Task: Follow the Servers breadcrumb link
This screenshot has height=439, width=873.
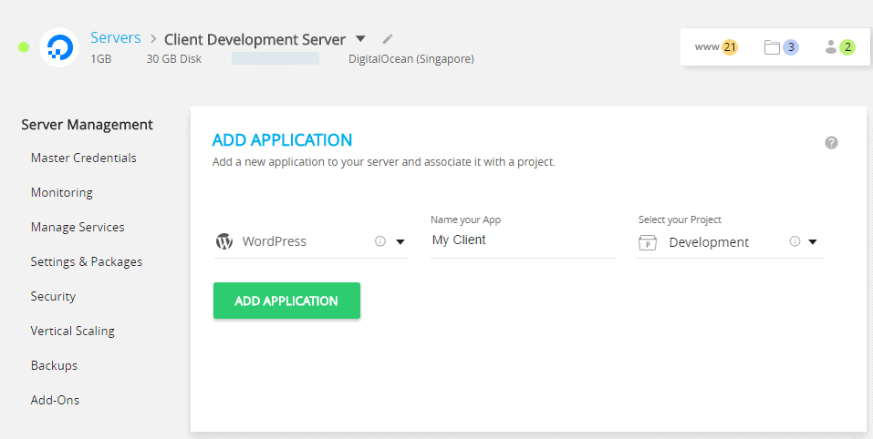Action: (116, 37)
